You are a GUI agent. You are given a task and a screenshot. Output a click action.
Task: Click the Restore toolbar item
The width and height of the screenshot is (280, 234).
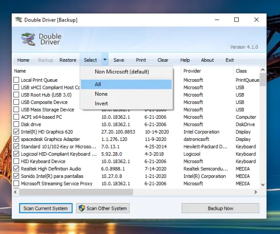pyautogui.click(x=68, y=60)
